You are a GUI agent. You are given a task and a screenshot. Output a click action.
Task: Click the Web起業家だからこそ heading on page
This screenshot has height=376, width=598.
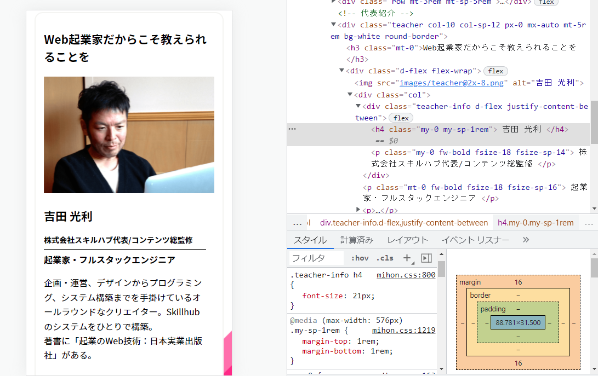[125, 48]
